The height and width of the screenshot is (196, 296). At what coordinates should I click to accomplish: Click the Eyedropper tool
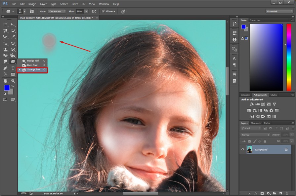point(13,37)
